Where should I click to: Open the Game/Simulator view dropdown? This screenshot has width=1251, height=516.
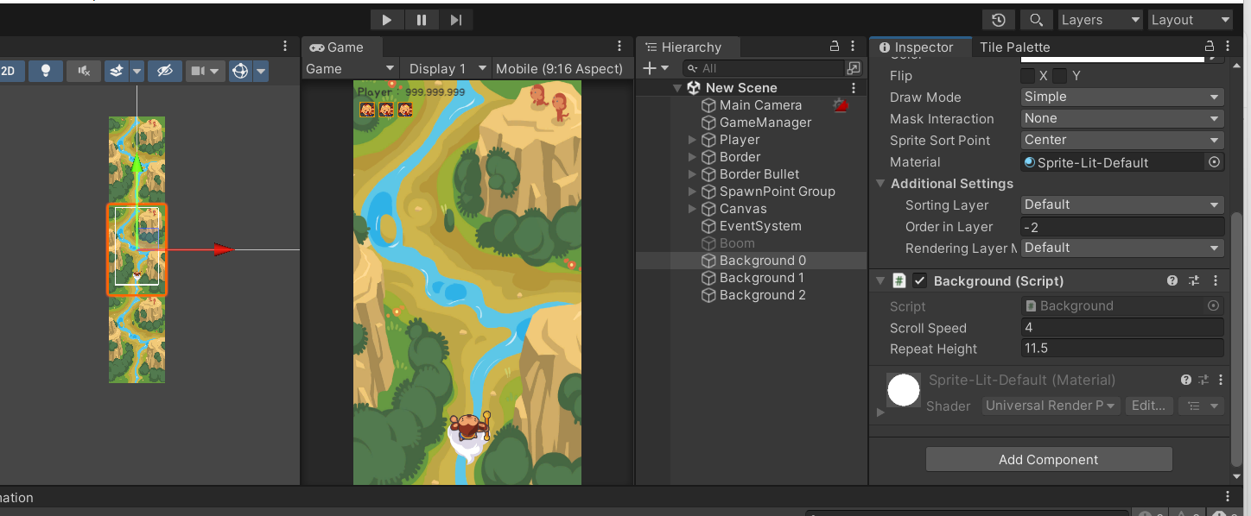[x=350, y=69]
